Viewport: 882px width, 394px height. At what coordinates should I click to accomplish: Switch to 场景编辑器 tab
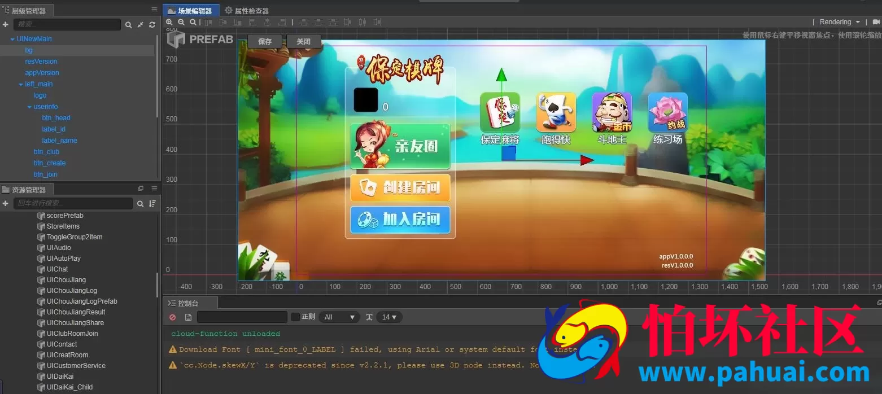pos(190,10)
